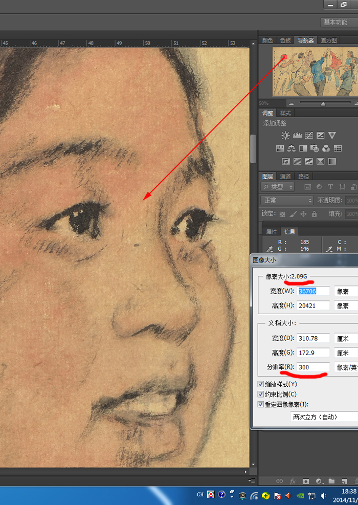Toggle the adjustment layer filter
The width and height of the screenshot is (358, 505).
pyautogui.click(x=319, y=187)
